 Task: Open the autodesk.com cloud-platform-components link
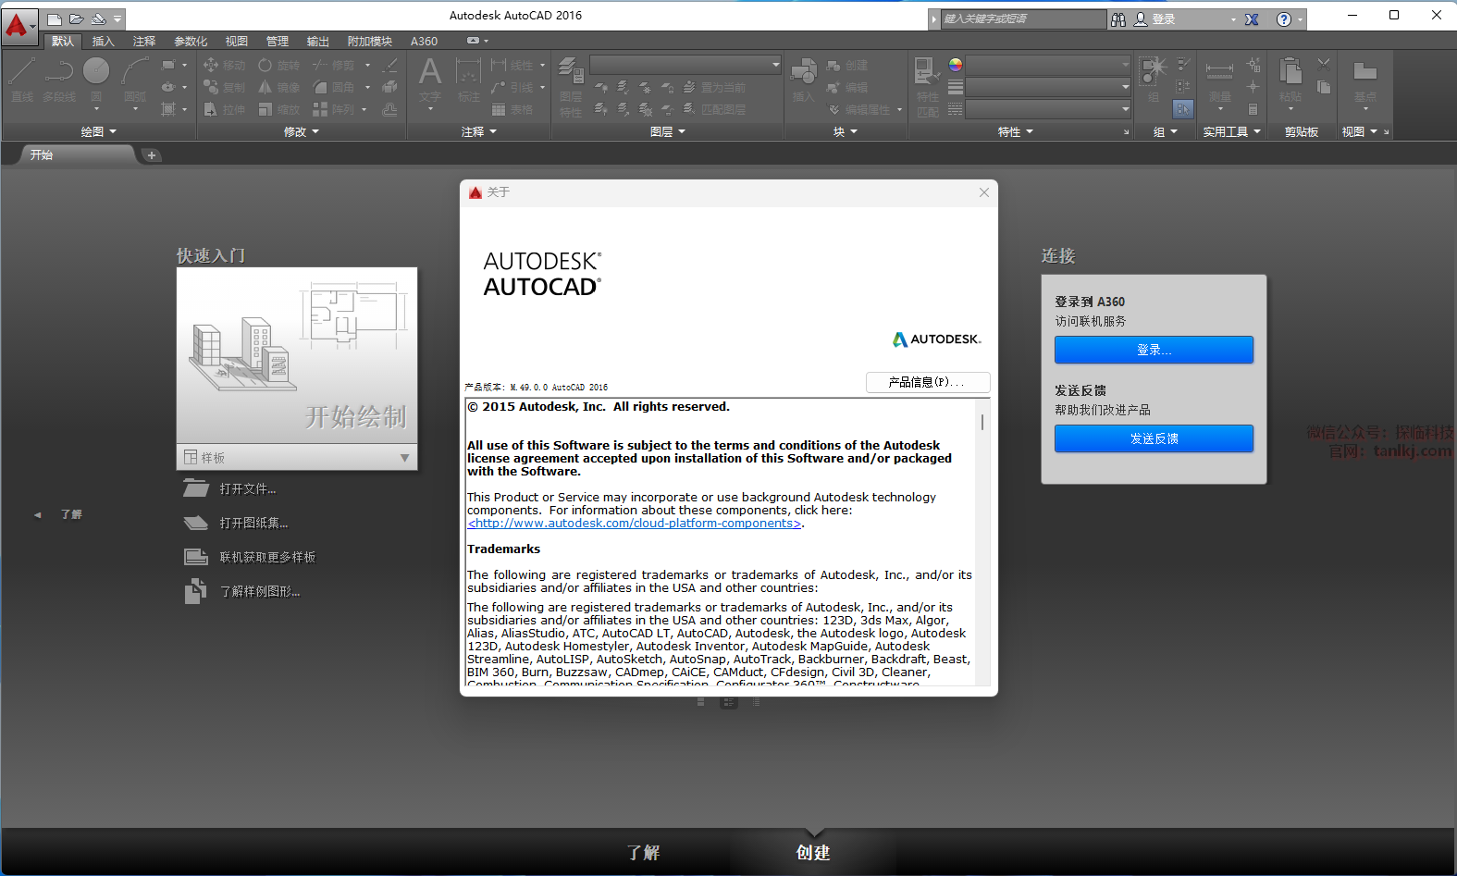(634, 524)
